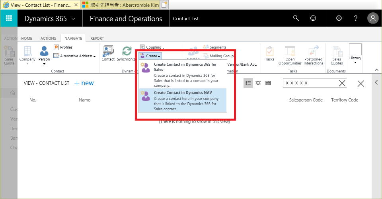Image resolution: width=382 pixels, height=199 pixels.
Task: Open the Coupling dropdown
Action: (x=152, y=47)
